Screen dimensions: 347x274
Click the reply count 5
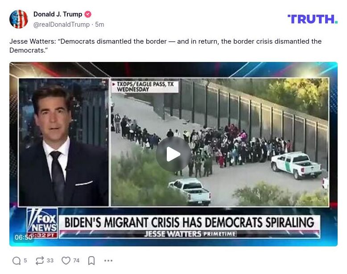pyautogui.click(x=25, y=261)
